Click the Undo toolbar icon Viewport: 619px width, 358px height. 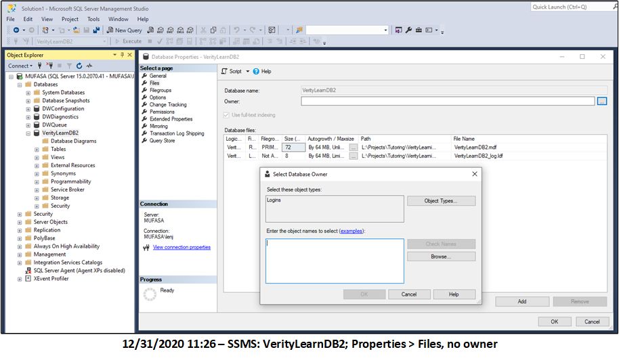(x=236, y=30)
